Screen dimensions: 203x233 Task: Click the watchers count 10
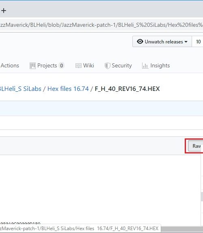pos(198,41)
